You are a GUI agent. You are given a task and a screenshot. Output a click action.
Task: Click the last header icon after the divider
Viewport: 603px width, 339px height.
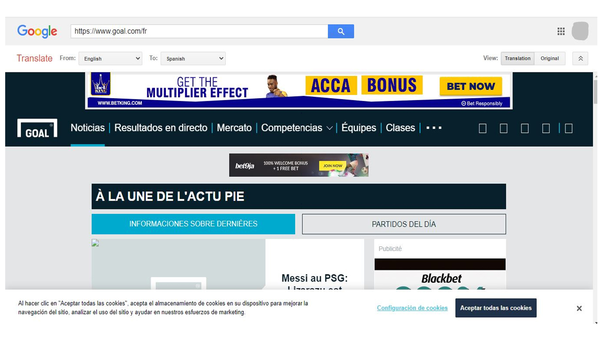click(x=569, y=128)
